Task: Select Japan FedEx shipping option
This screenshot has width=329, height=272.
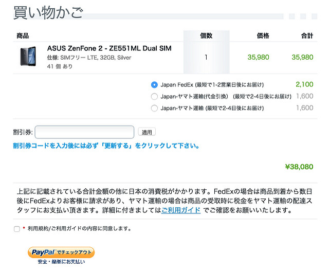Action: 154,85
